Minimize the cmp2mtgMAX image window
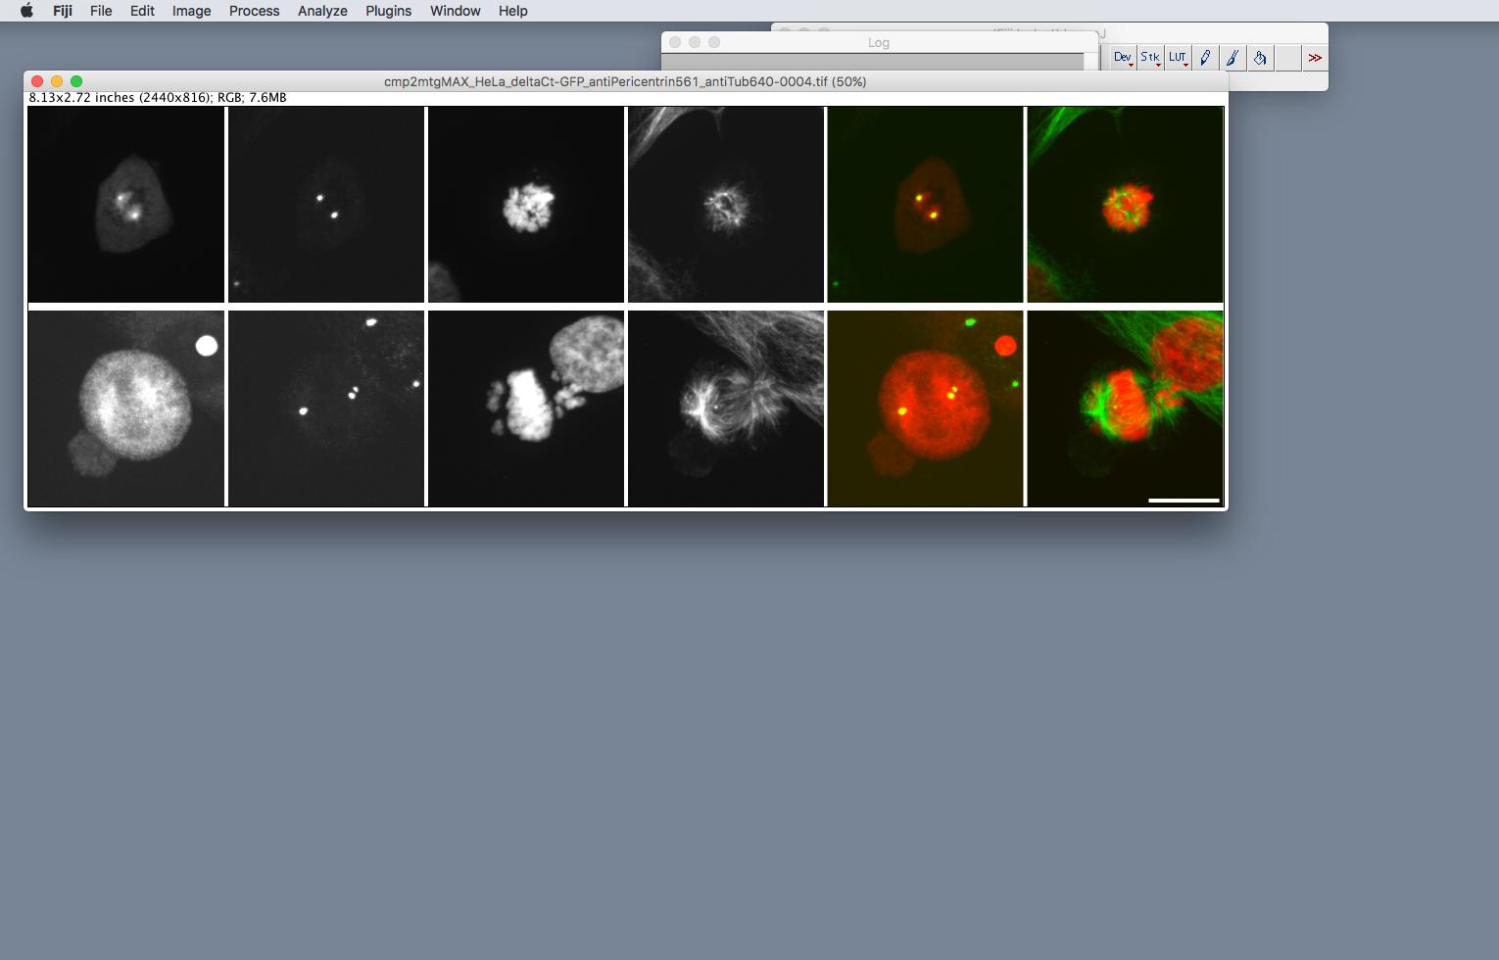1499x960 pixels. point(57,81)
